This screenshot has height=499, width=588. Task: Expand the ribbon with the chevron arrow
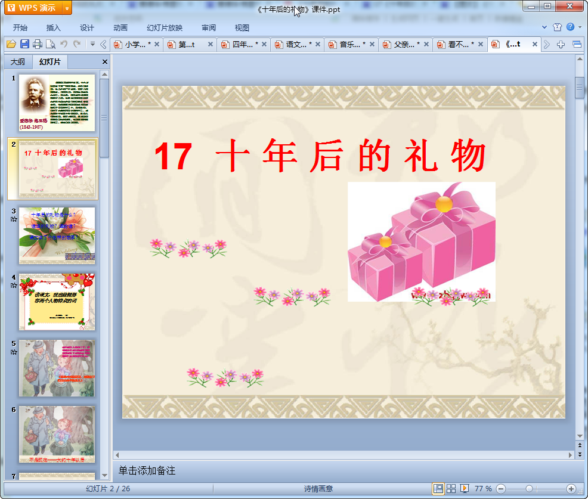click(x=544, y=27)
